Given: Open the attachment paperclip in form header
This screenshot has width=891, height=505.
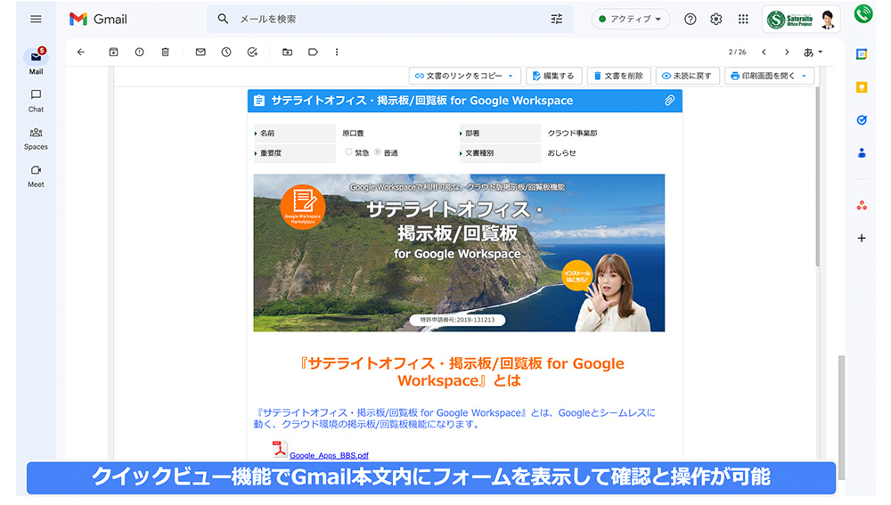Looking at the screenshot, I should coord(669,101).
